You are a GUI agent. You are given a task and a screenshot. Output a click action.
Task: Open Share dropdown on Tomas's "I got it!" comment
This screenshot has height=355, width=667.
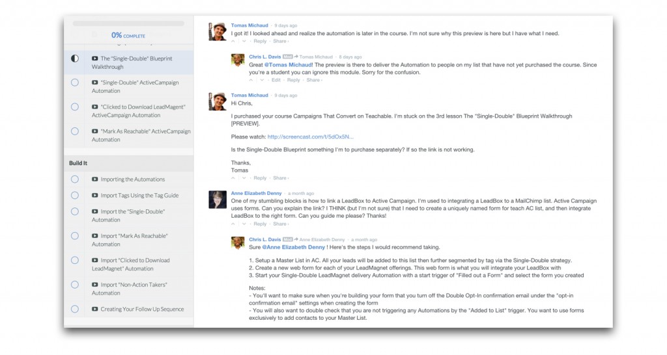pyautogui.click(x=281, y=41)
